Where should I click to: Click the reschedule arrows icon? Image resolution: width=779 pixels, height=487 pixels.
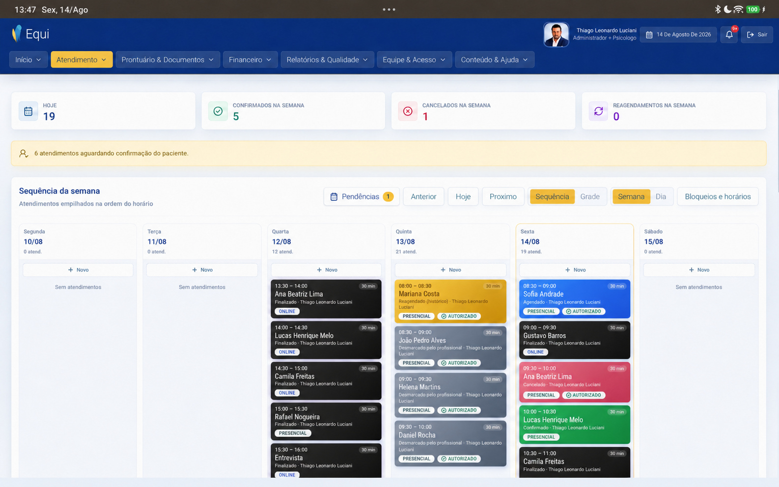(x=598, y=111)
